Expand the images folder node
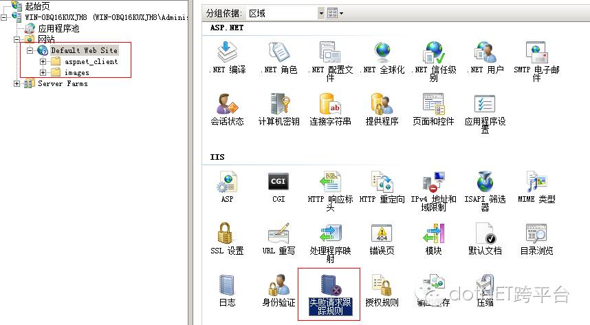The image size is (590, 325). tap(43, 72)
